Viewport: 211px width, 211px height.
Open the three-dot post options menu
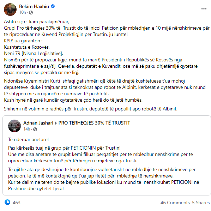[x=204, y=9]
